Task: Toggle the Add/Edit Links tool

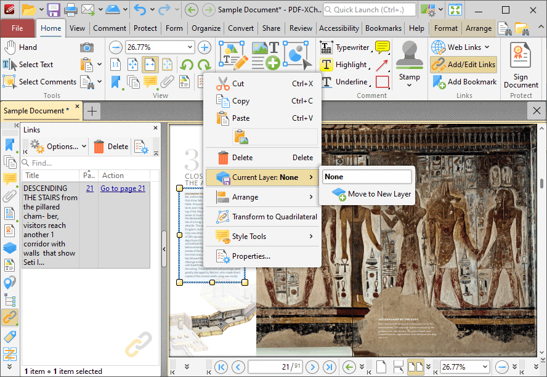Action: pyautogui.click(x=464, y=65)
